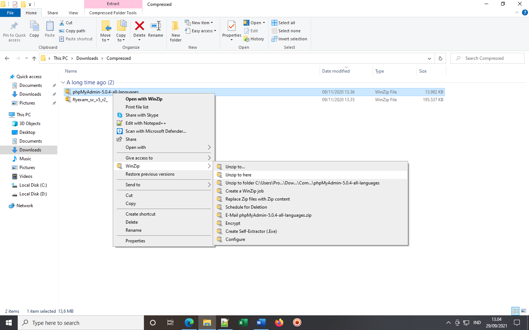The height and width of the screenshot is (330, 529).
Task: Collapse the 'A long time ago' group
Action: click(x=63, y=82)
